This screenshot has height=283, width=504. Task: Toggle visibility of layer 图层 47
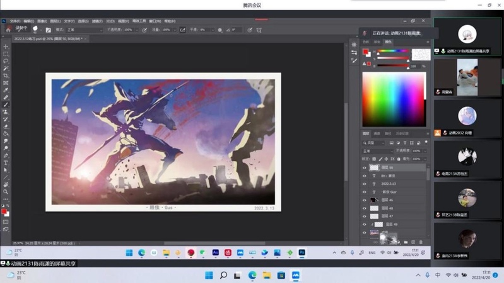point(364,216)
